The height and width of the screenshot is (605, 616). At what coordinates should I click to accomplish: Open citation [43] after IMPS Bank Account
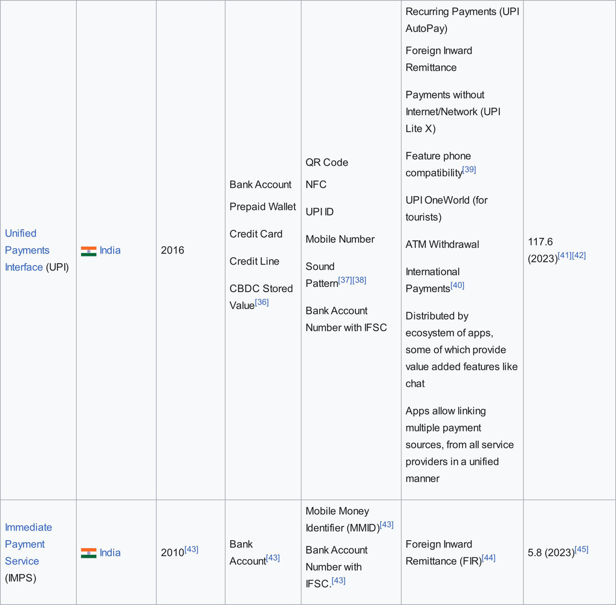tap(273, 557)
